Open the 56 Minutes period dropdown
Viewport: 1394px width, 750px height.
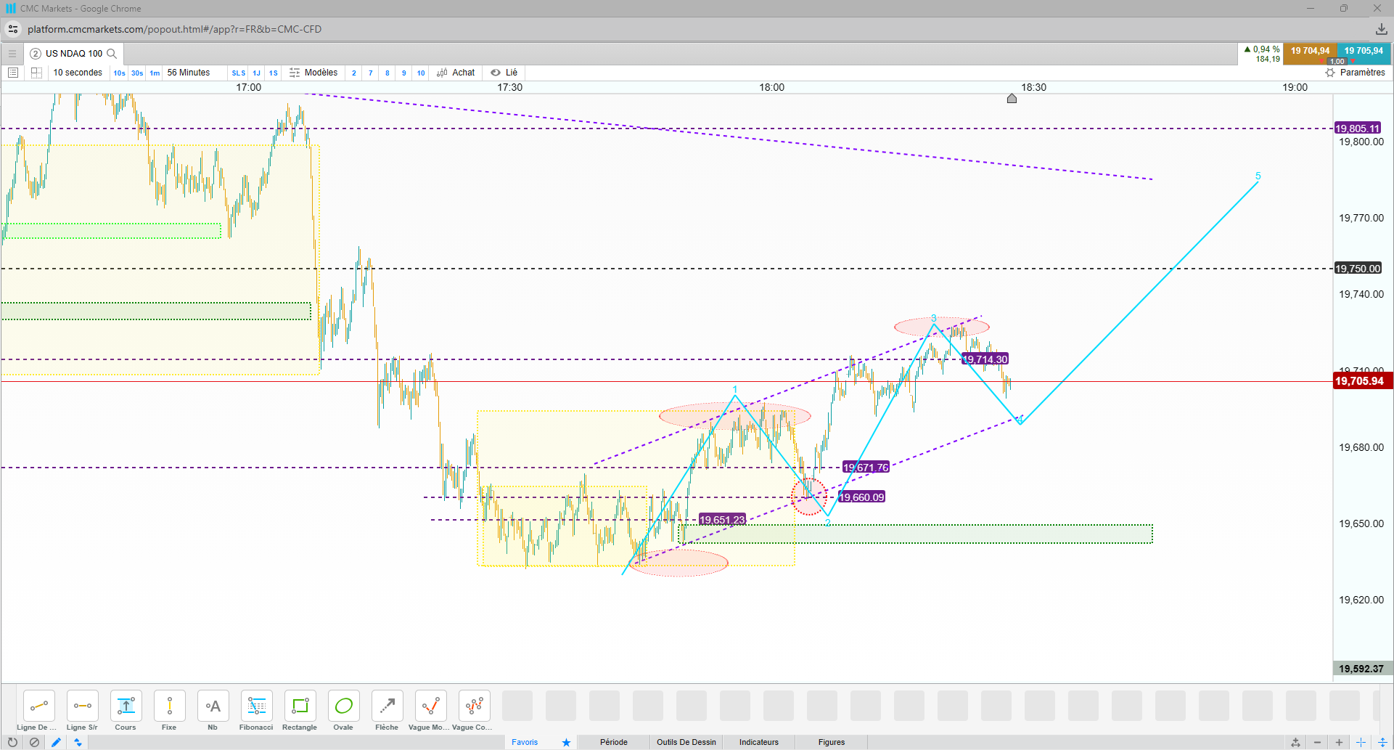point(189,73)
